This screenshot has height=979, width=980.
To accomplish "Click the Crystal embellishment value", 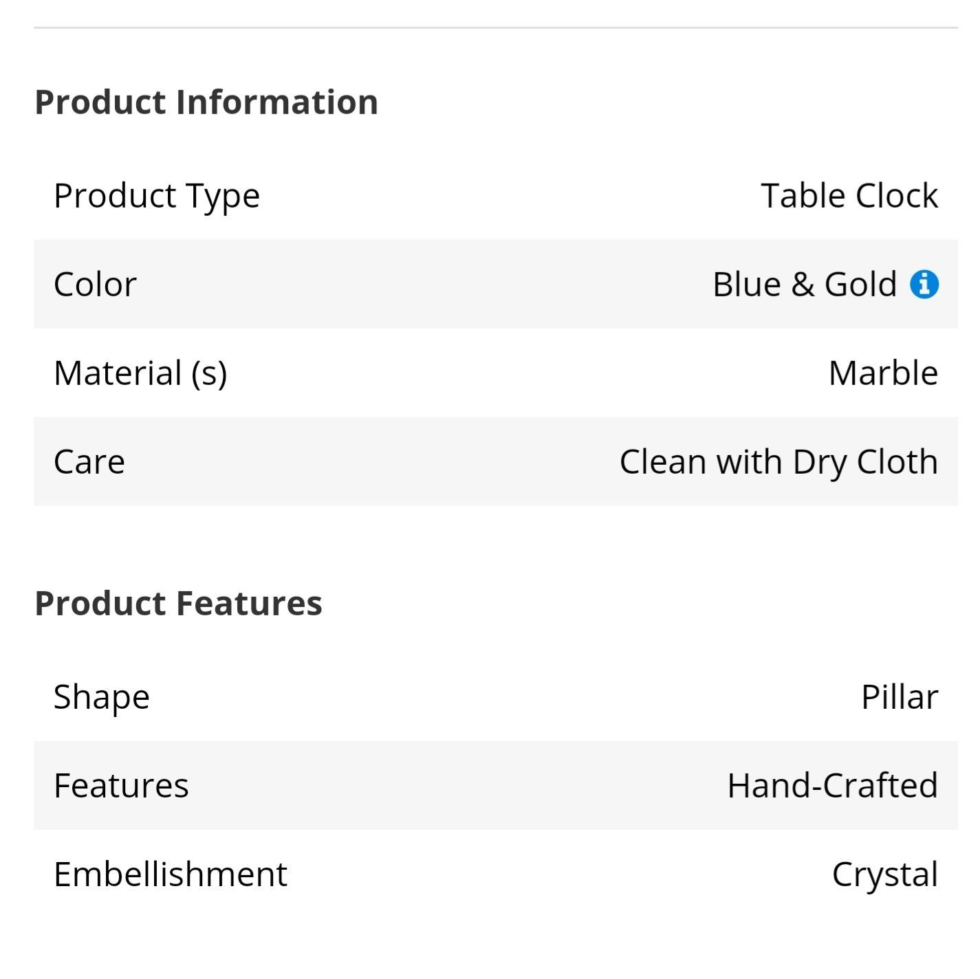I will (x=885, y=875).
